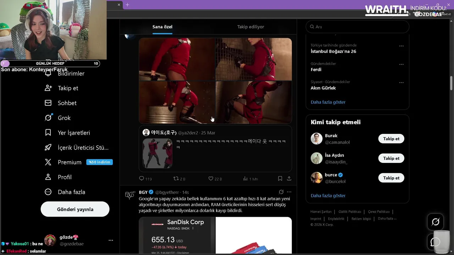Bookmark the ya2der2 quoted post
This screenshot has width=454, height=255.
[280, 178]
